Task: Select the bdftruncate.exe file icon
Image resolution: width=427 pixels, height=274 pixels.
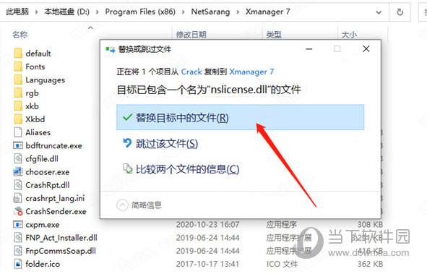Action: coord(18,145)
